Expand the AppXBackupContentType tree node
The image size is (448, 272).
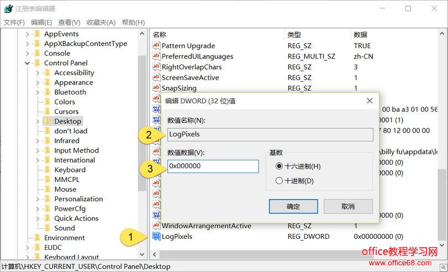click(28, 44)
